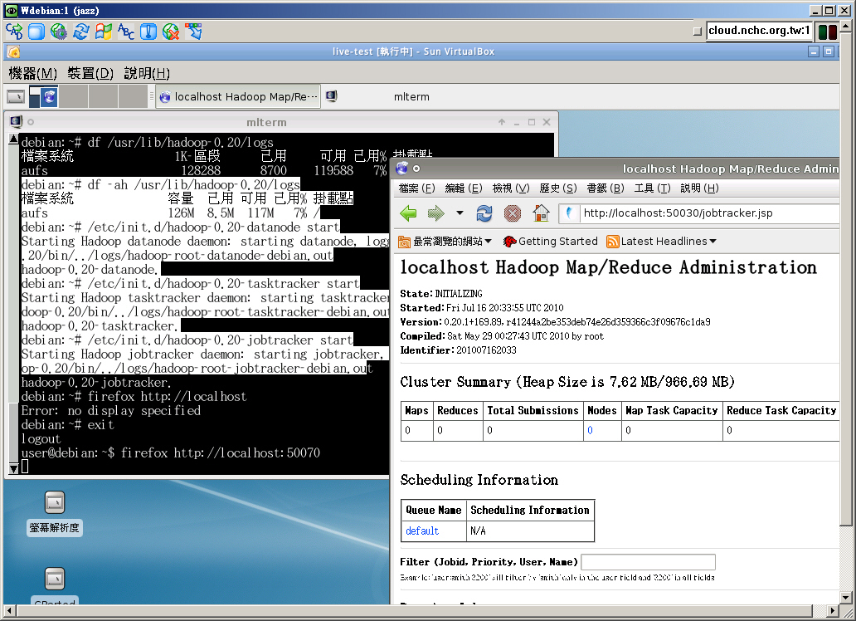
Task: Go forward with Firefox's green right arrow
Action: pos(435,213)
